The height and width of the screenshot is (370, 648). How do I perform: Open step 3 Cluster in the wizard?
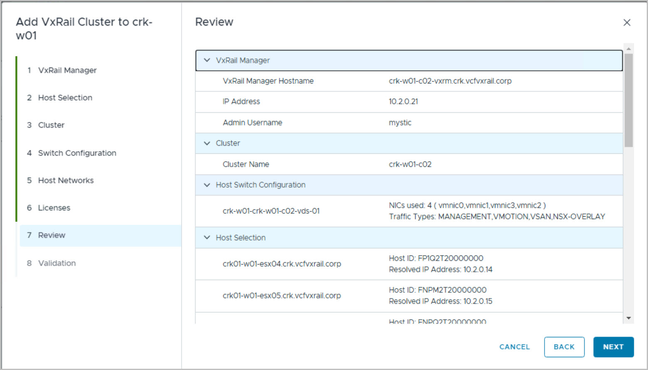(x=51, y=125)
